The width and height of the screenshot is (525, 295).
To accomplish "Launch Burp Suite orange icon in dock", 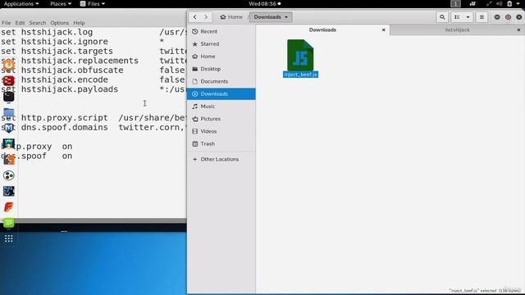I will click(9, 160).
